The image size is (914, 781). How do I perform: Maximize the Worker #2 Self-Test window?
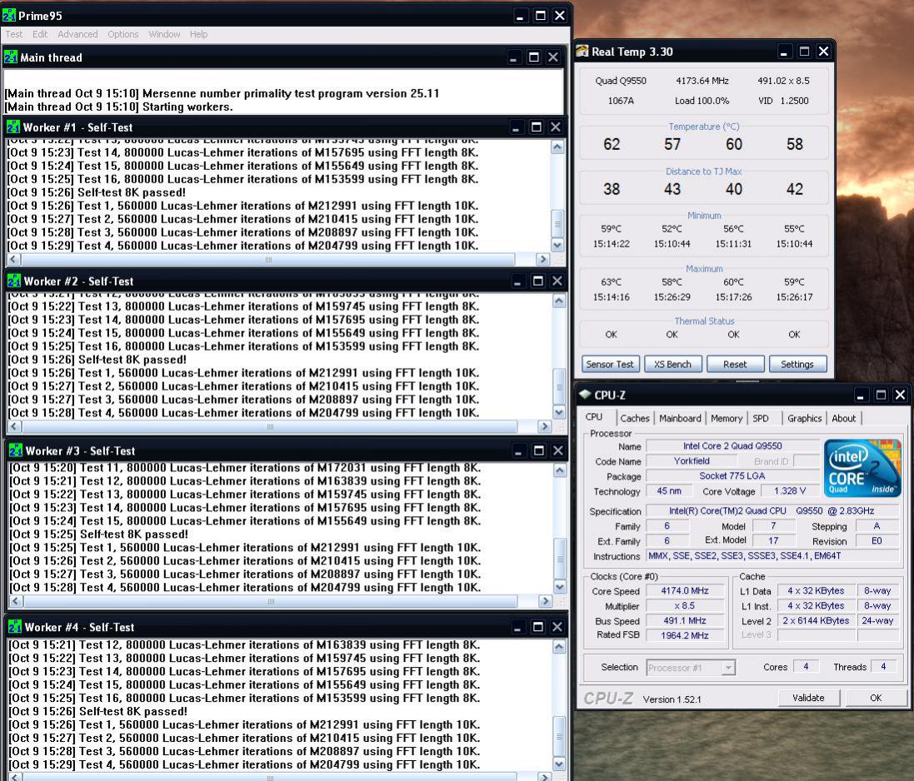coord(538,281)
